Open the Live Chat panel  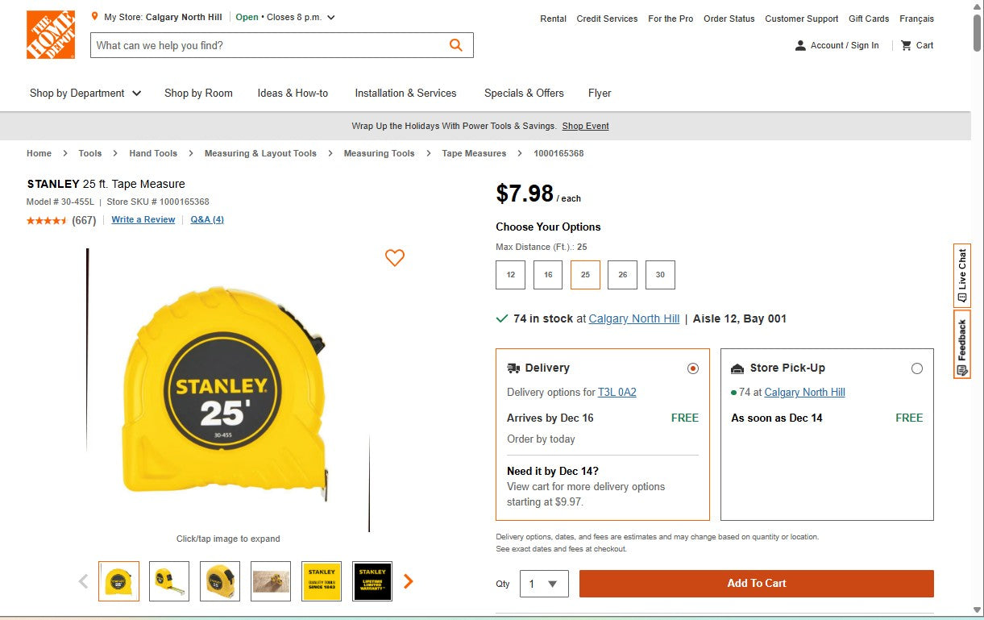click(x=961, y=275)
